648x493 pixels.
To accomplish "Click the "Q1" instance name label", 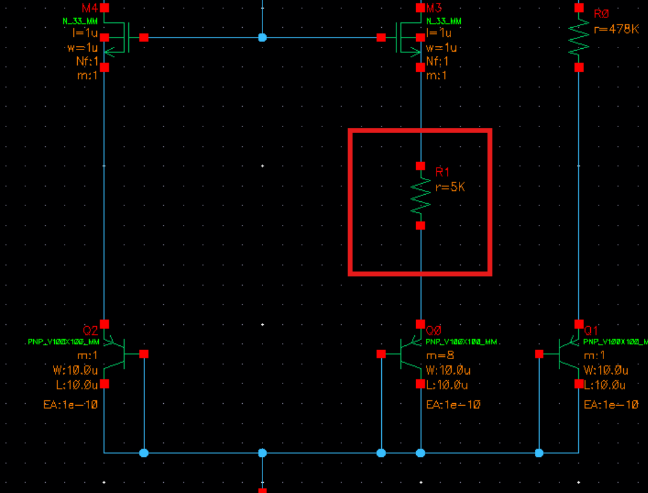I will [x=591, y=330].
